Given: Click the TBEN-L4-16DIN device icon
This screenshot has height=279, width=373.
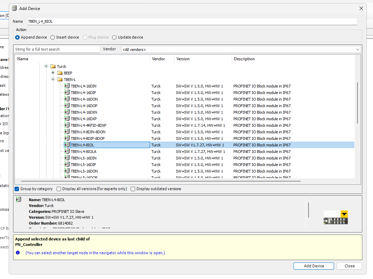Looking at the screenshot, I should pos(67,86).
